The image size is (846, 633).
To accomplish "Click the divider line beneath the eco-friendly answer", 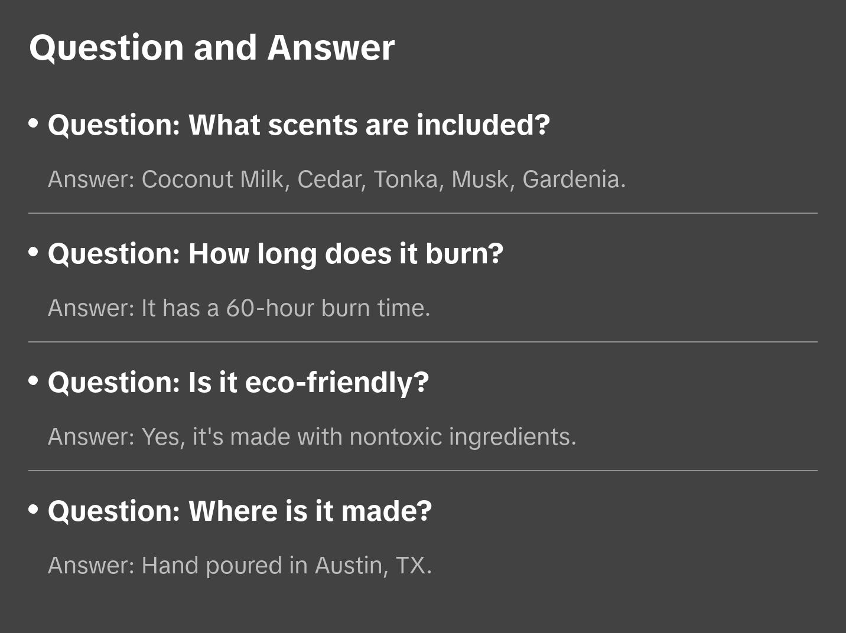I will click(x=422, y=471).
